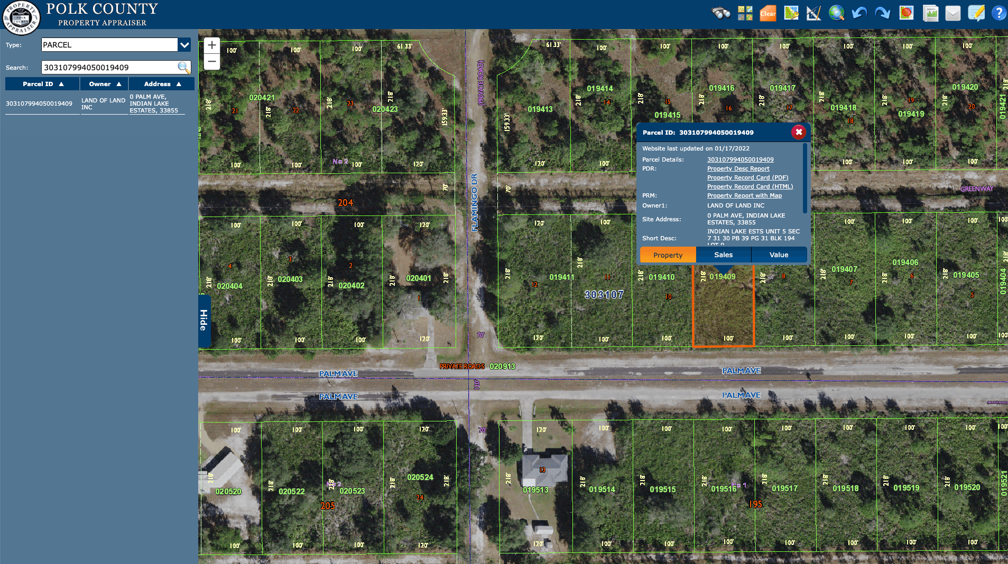1008x564 pixels.
Task: Select result row parcel 303107994050019409
Action: (39, 104)
